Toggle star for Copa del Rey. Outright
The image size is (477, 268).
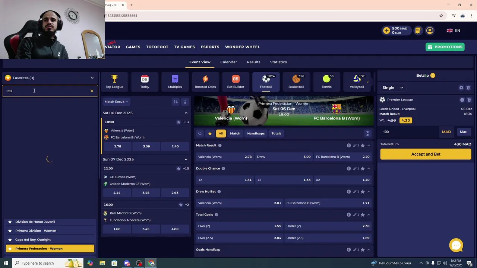coord(10,240)
